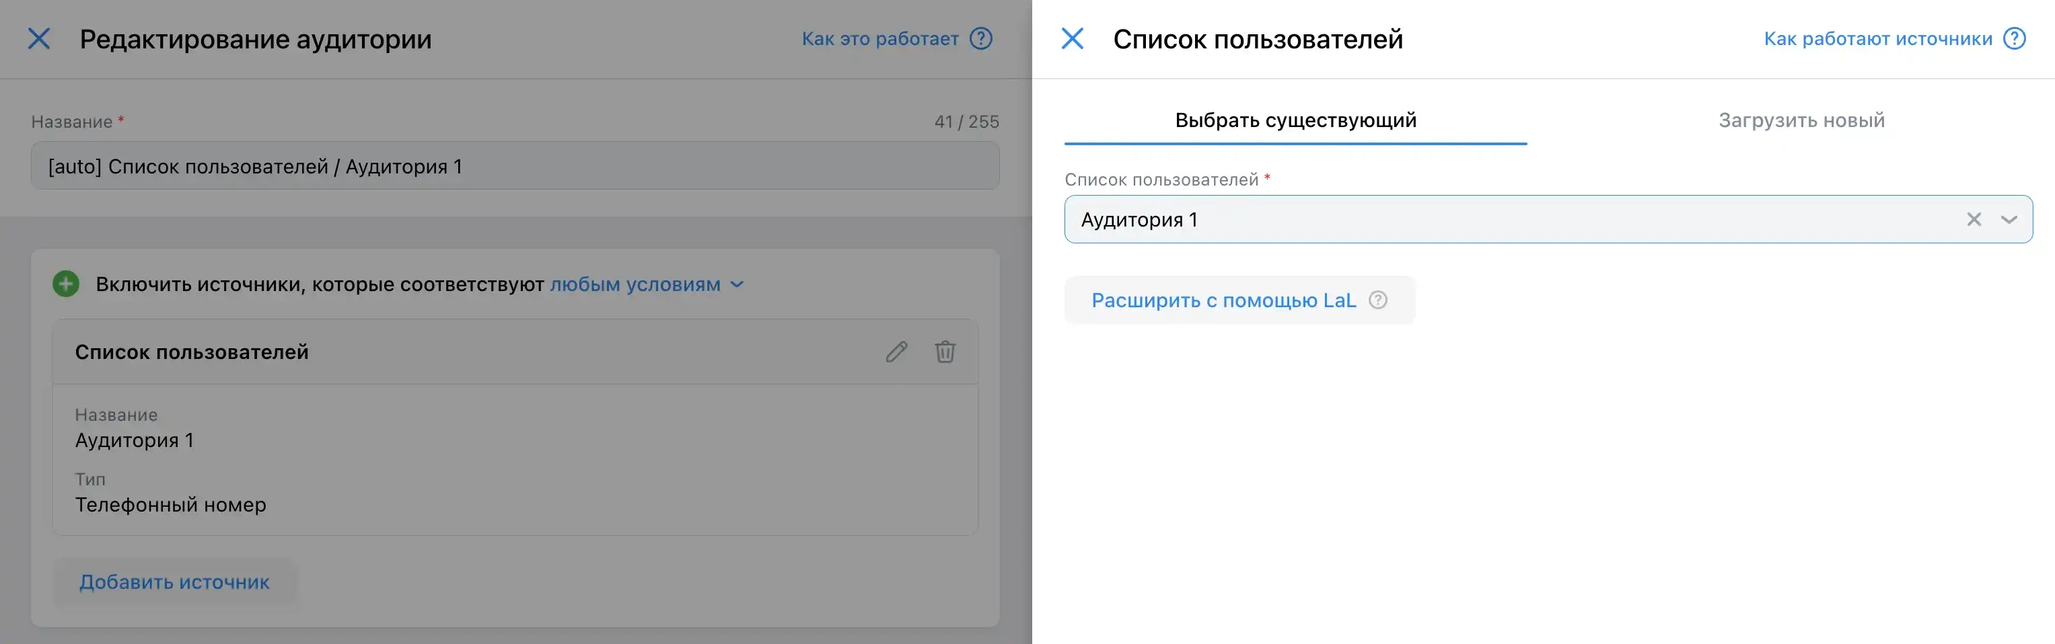Open the Как работают источники link
Screen dimensions: 2055x644
pyautogui.click(x=1877, y=38)
